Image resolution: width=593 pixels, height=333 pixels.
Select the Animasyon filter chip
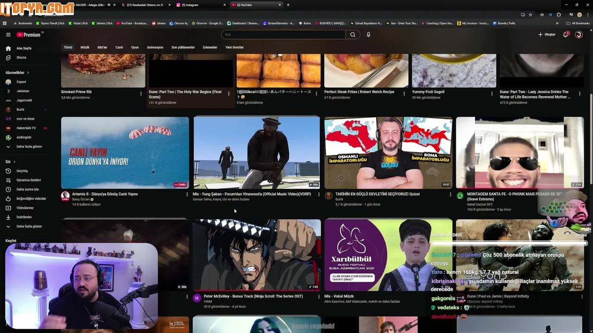click(155, 47)
